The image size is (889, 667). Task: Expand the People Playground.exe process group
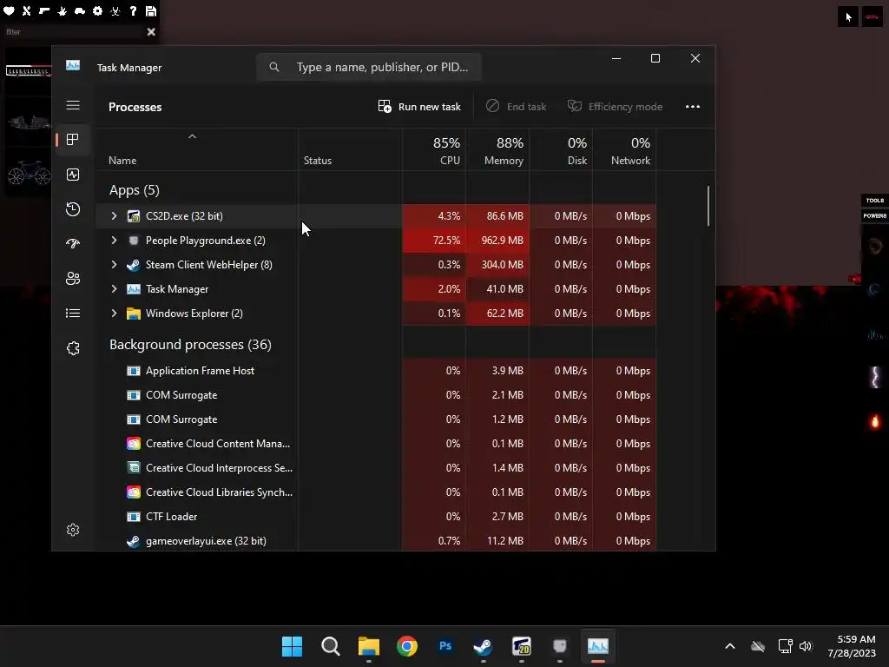(114, 241)
